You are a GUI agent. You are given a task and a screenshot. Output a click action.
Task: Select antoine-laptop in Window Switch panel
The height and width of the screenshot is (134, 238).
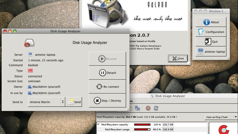pyautogui.click(x=211, y=52)
